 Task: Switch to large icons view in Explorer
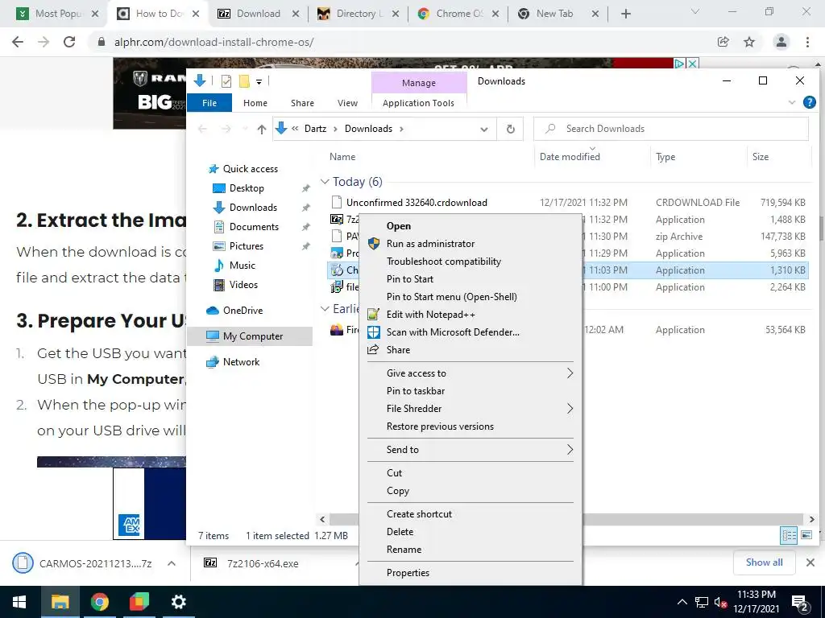806,535
